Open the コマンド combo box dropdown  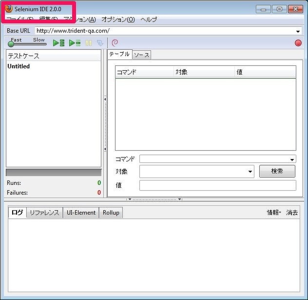coord(292,160)
